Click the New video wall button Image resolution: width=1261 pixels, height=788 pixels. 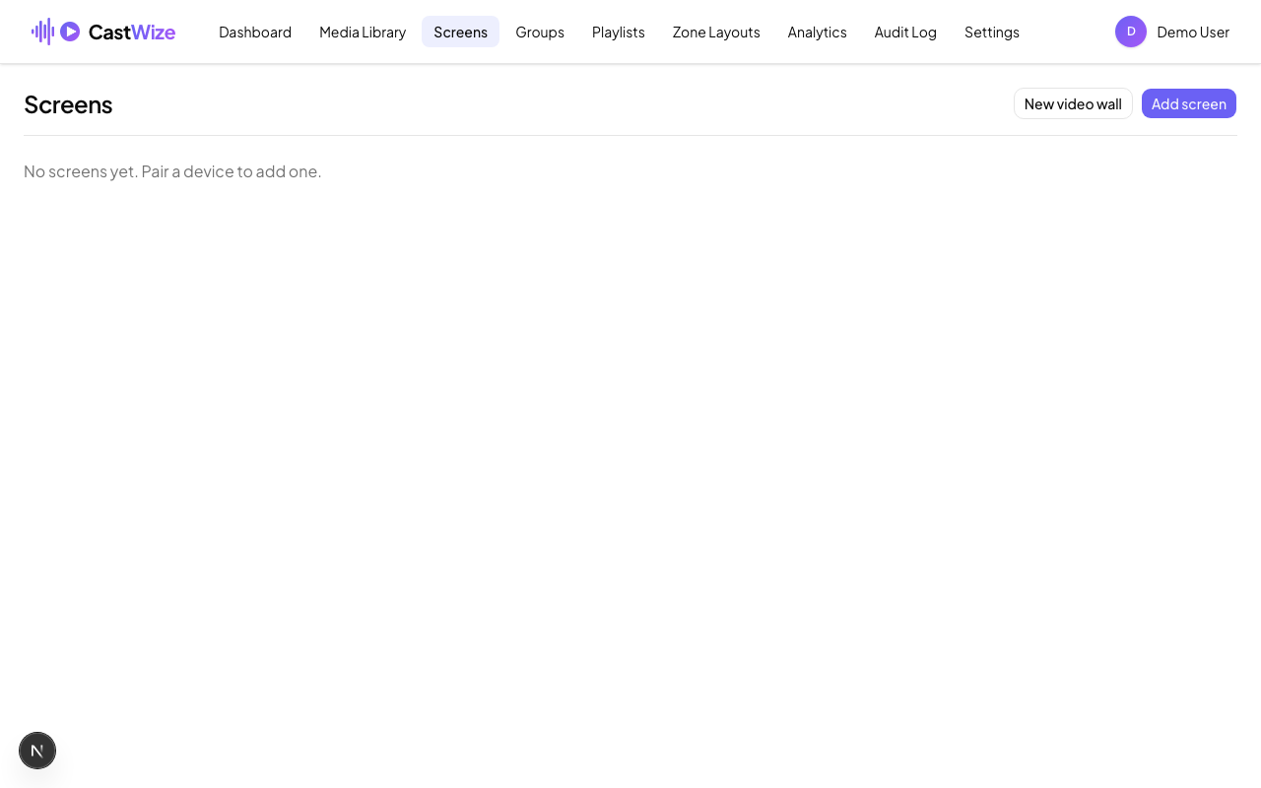pyautogui.click(x=1073, y=103)
